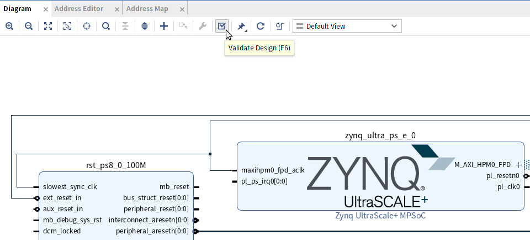Close the Diagram tab
The image size is (530, 240).
tap(46, 9)
